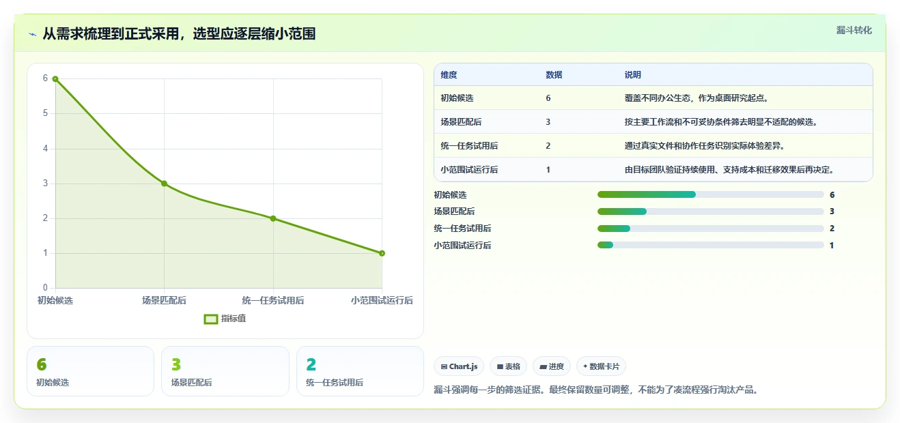Click the lightning icon beside the slide title

(32, 34)
